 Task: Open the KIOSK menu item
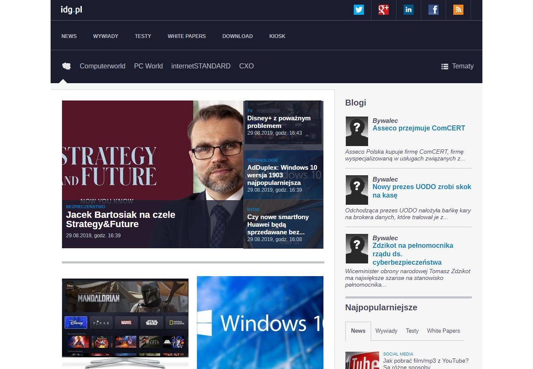point(277,36)
